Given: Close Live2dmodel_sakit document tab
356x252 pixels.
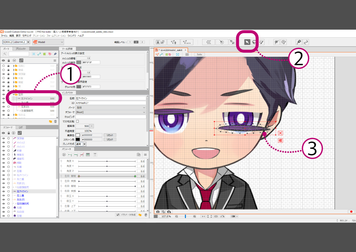Looking at the screenshot, I should click(185, 50).
